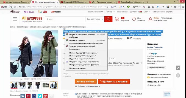
Task: Share on Twitter icon
Action: [40, 96]
